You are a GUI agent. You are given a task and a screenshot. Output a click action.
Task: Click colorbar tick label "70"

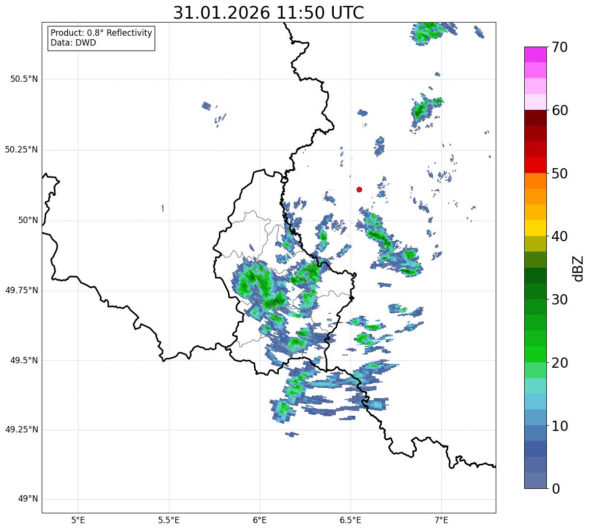click(x=560, y=47)
